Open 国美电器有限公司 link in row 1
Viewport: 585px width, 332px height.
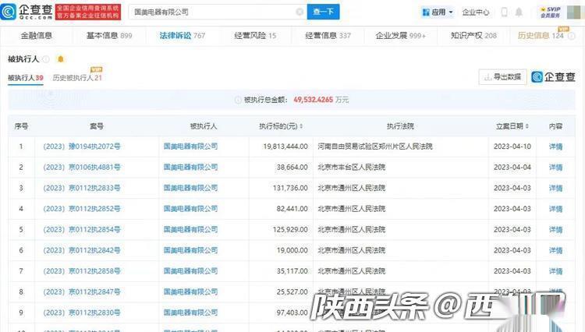[x=190, y=147]
